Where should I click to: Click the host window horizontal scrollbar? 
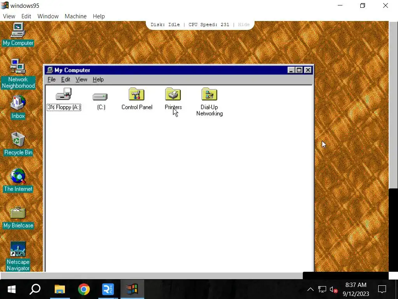tap(152, 276)
